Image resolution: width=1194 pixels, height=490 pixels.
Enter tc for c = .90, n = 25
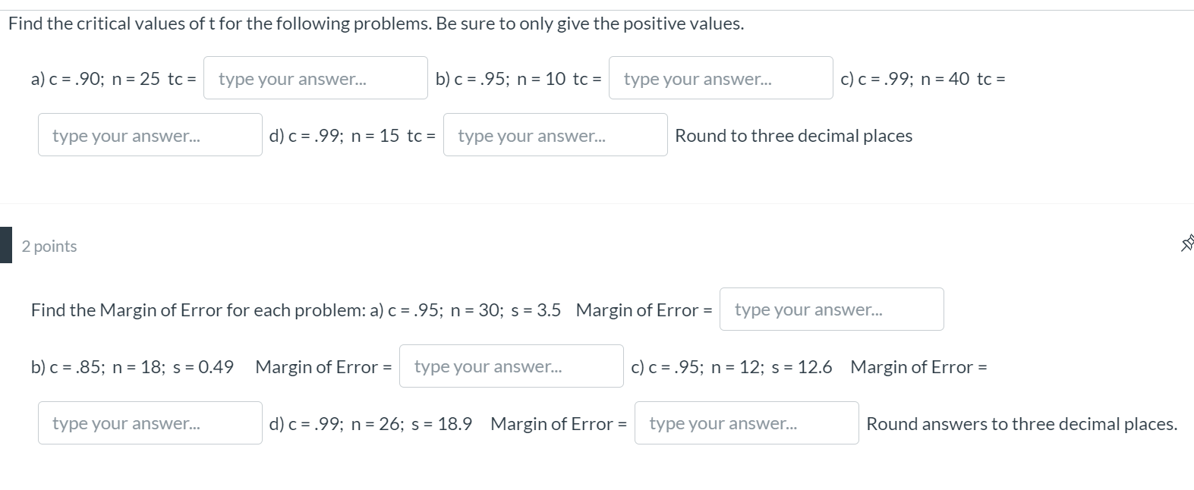pyautogui.click(x=315, y=78)
